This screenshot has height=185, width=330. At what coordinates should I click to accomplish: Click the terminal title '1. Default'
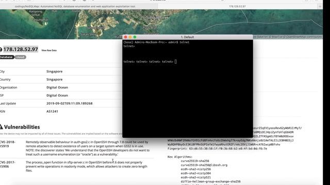pyautogui.click(x=187, y=37)
